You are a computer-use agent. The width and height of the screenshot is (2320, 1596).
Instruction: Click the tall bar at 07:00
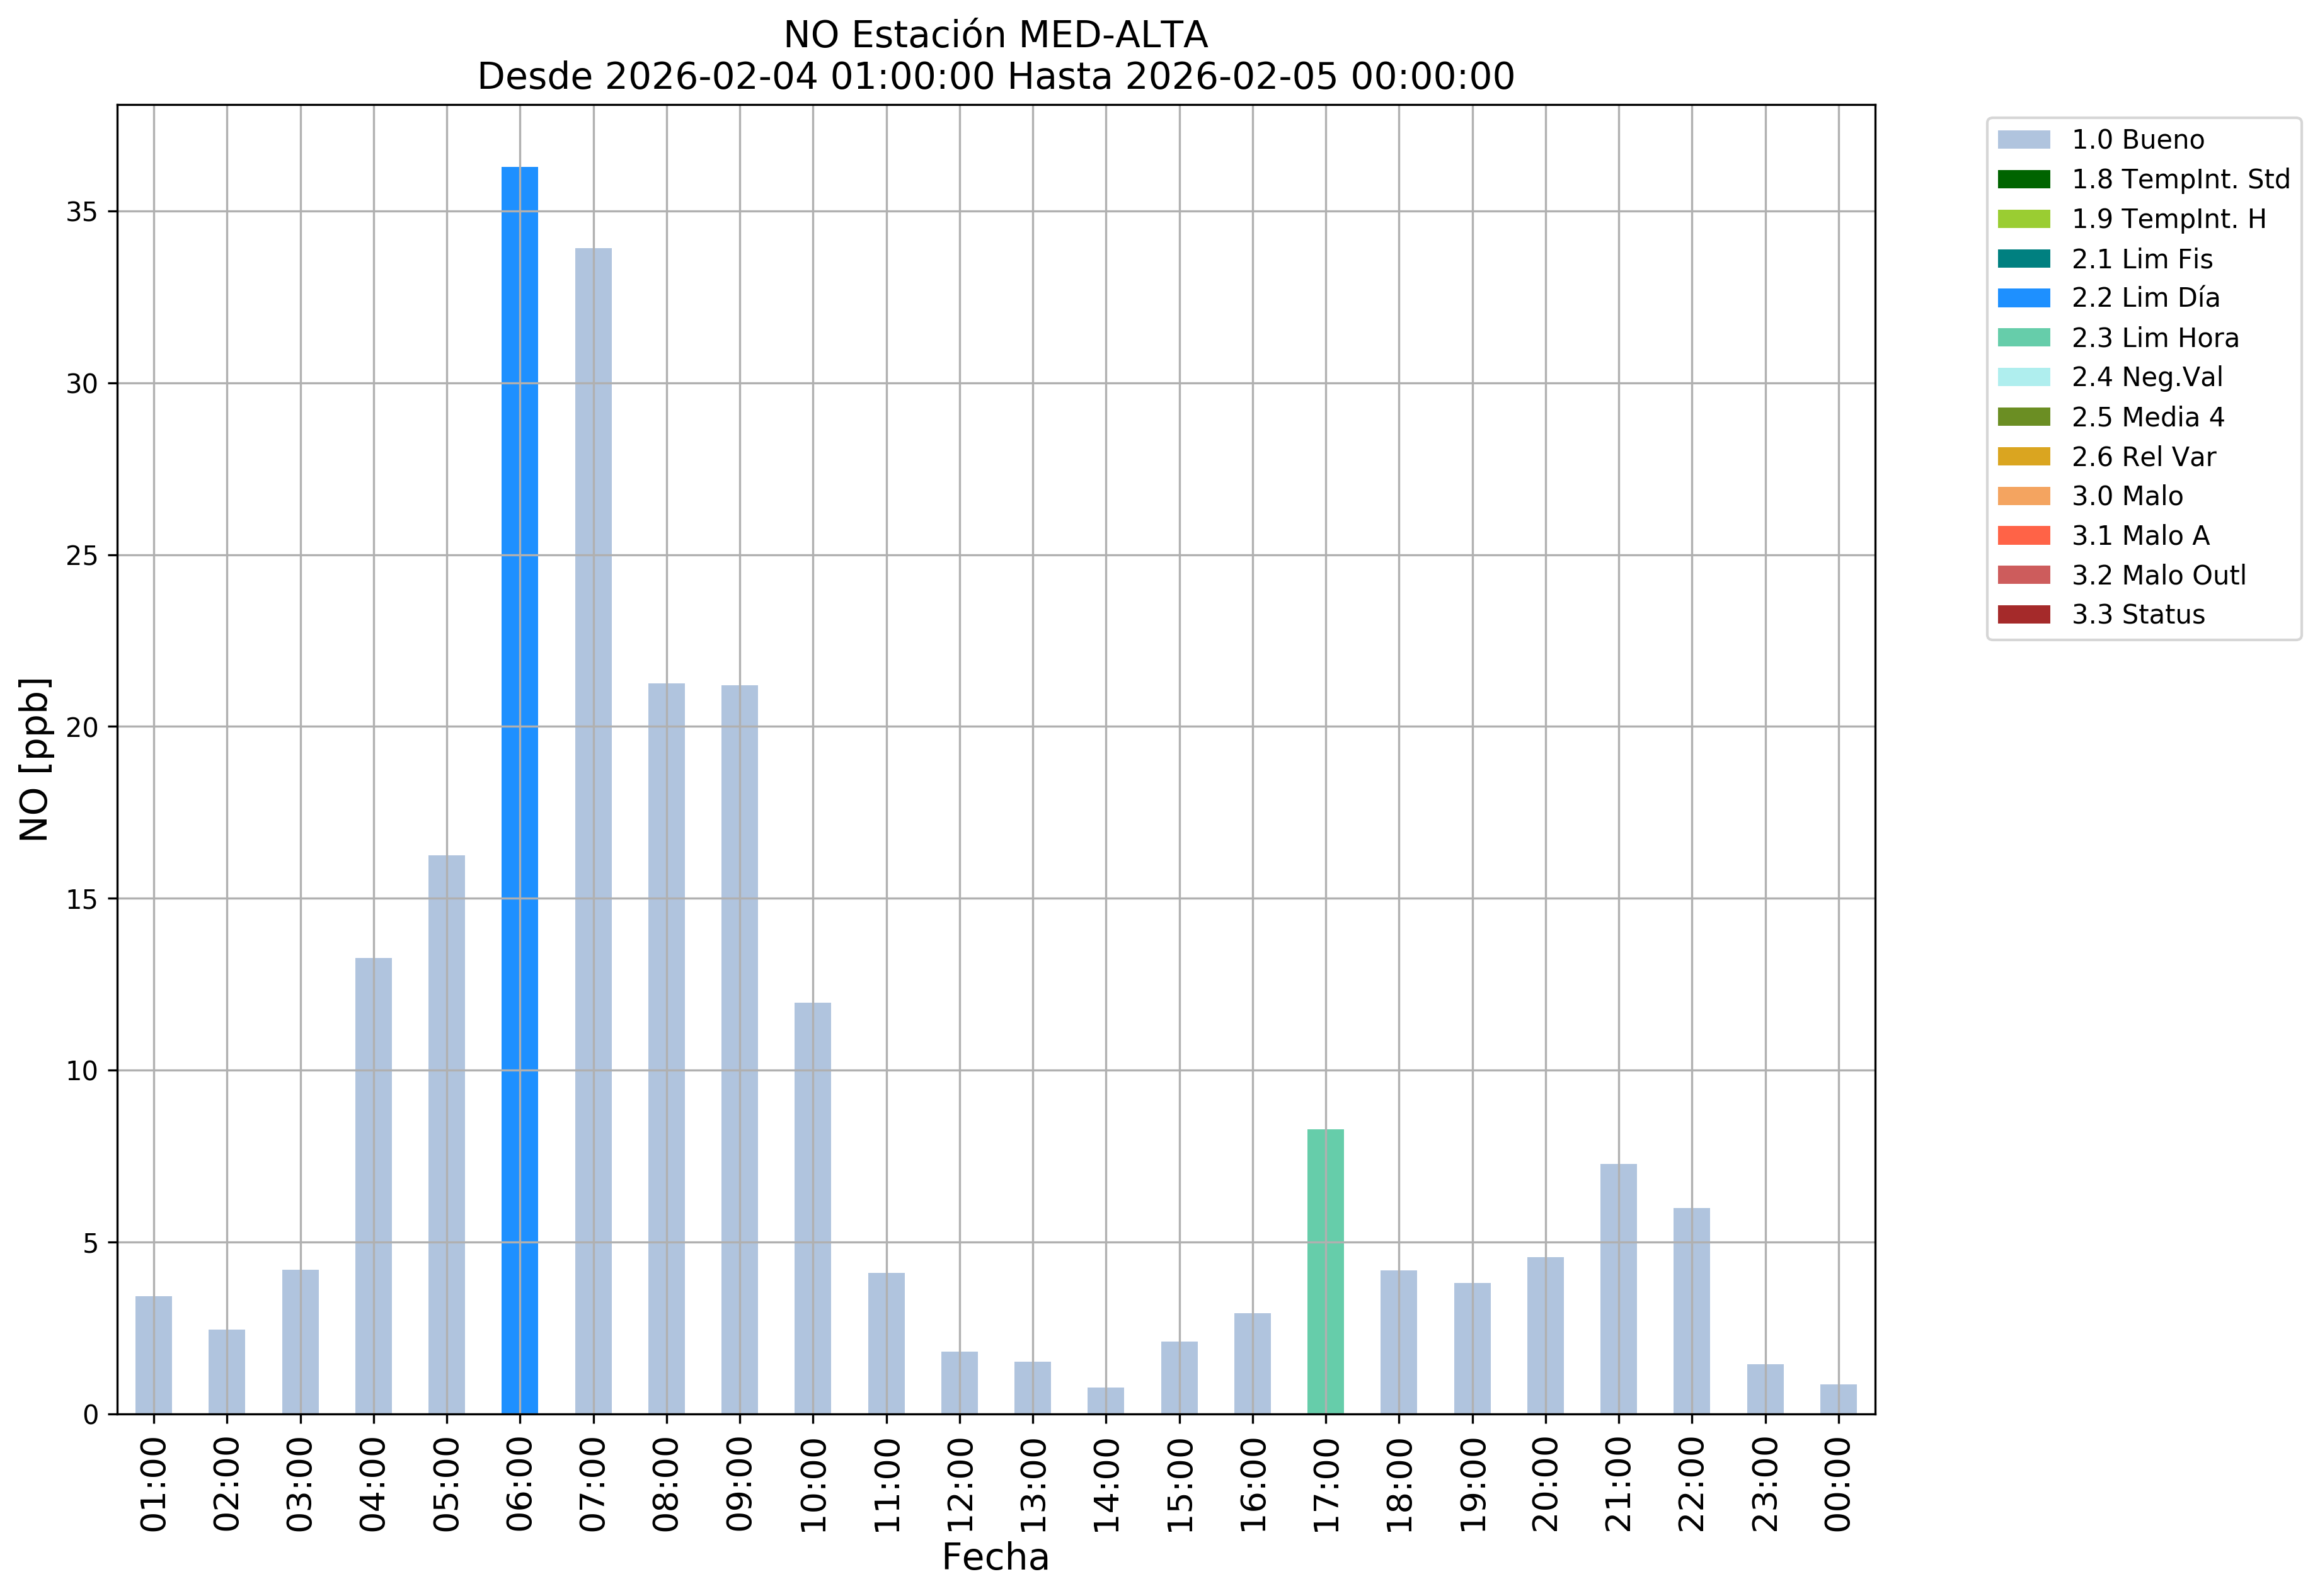(x=594, y=830)
